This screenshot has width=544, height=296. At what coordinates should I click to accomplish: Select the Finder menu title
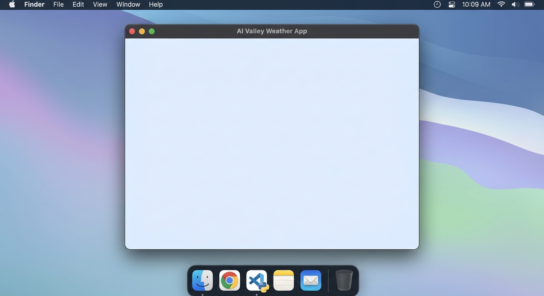tap(34, 4)
